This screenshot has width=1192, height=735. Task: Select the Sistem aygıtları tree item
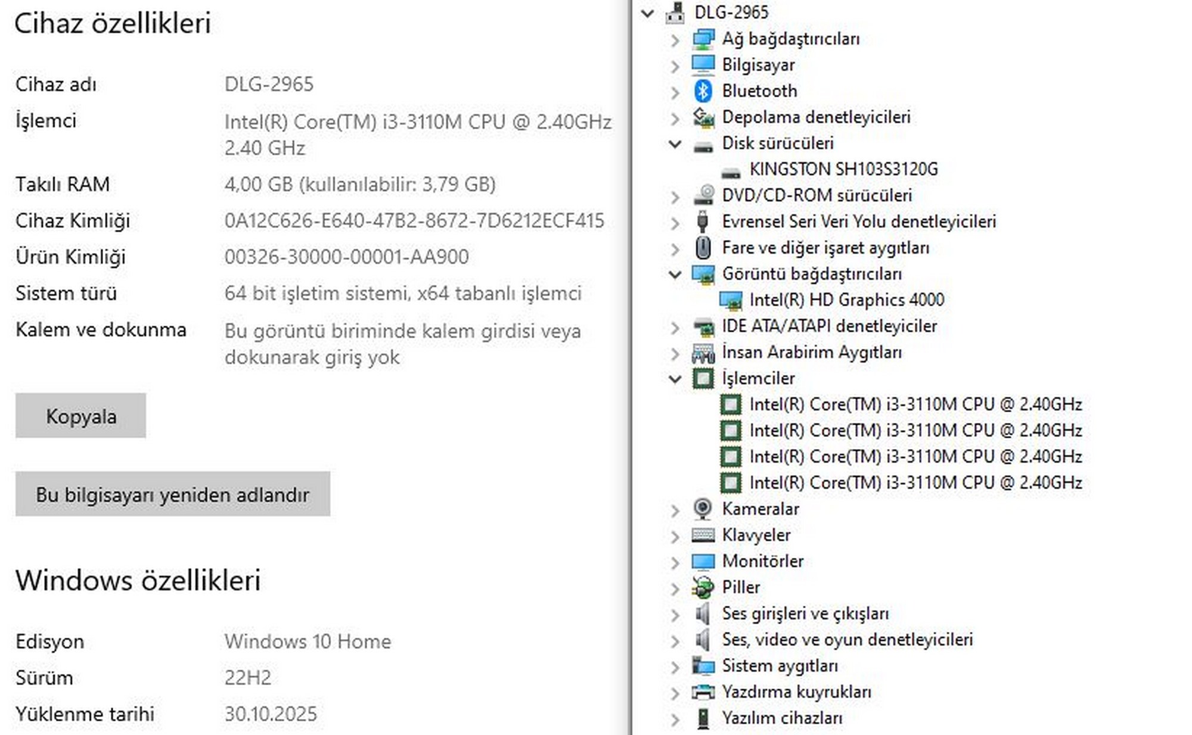(x=780, y=666)
